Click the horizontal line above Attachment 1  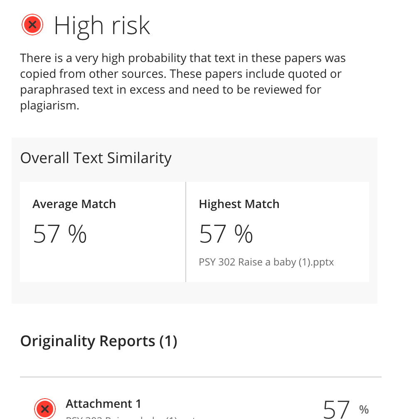[x=200, y=377]
